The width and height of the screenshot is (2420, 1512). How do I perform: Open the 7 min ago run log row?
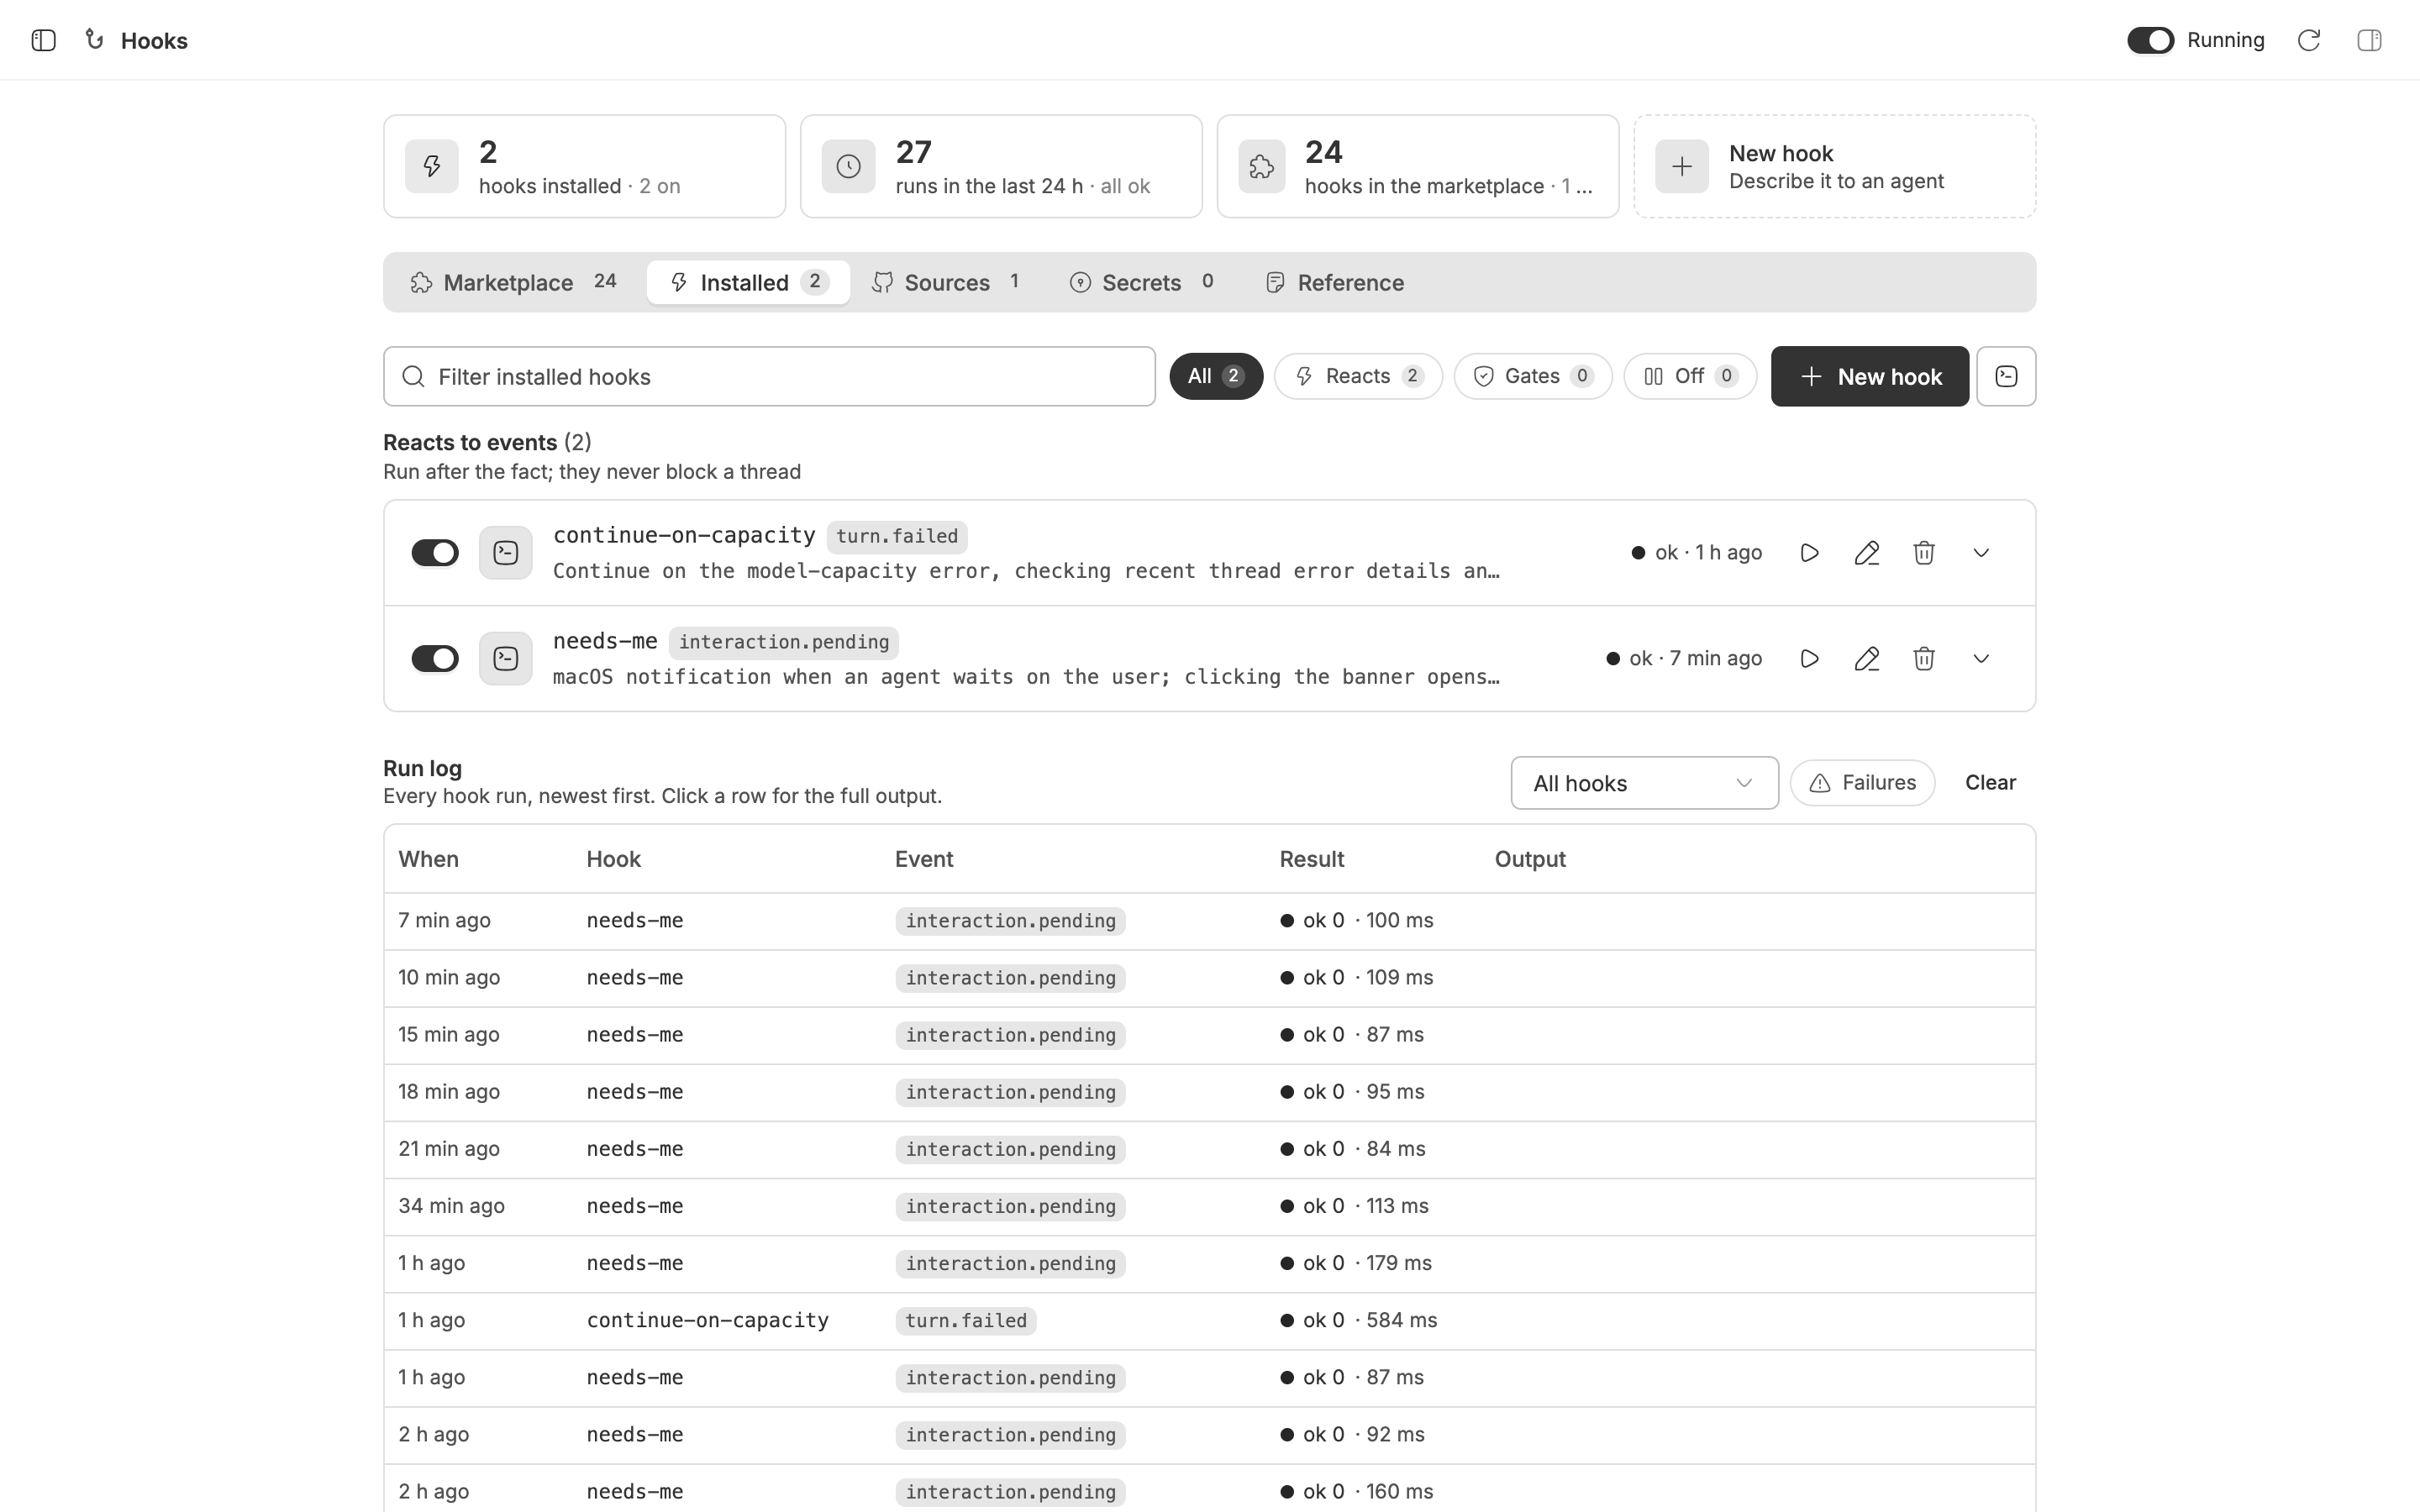coord(1209,921)
